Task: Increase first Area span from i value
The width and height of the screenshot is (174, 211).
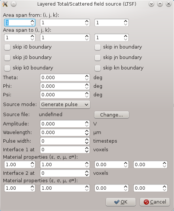Action: (x=32, y=21)
